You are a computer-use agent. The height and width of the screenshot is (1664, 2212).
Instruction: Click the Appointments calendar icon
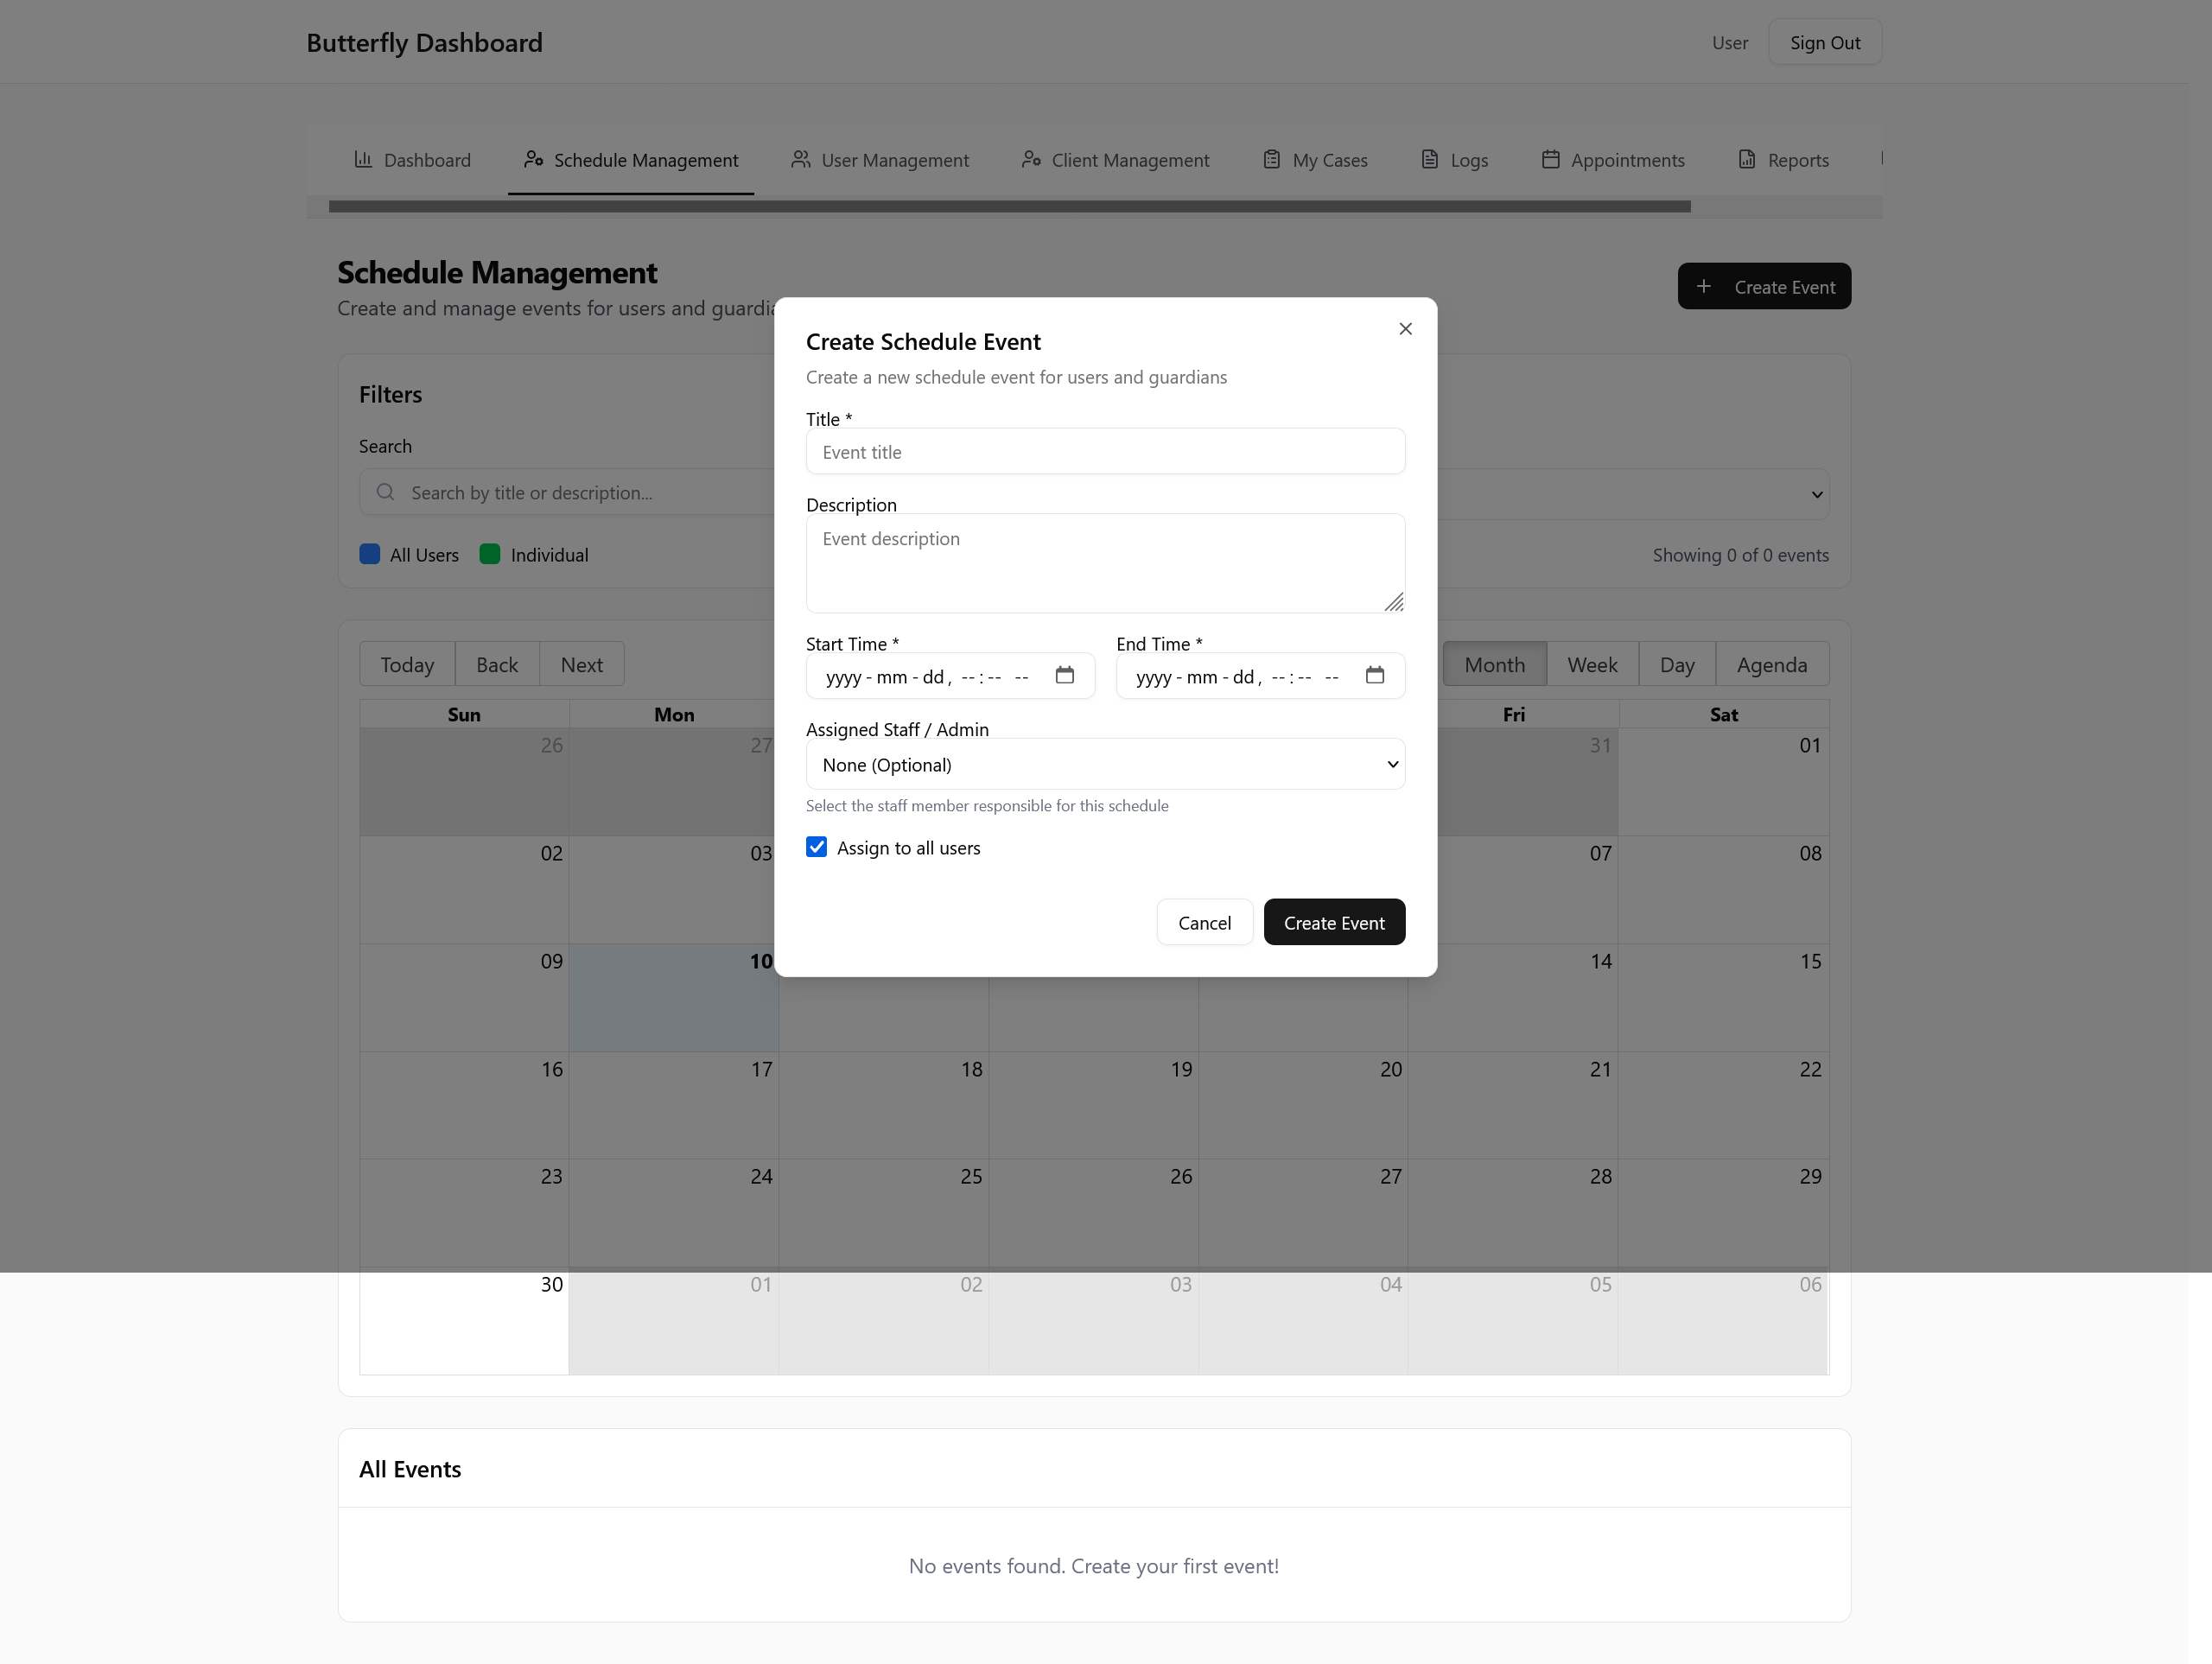1550,160
